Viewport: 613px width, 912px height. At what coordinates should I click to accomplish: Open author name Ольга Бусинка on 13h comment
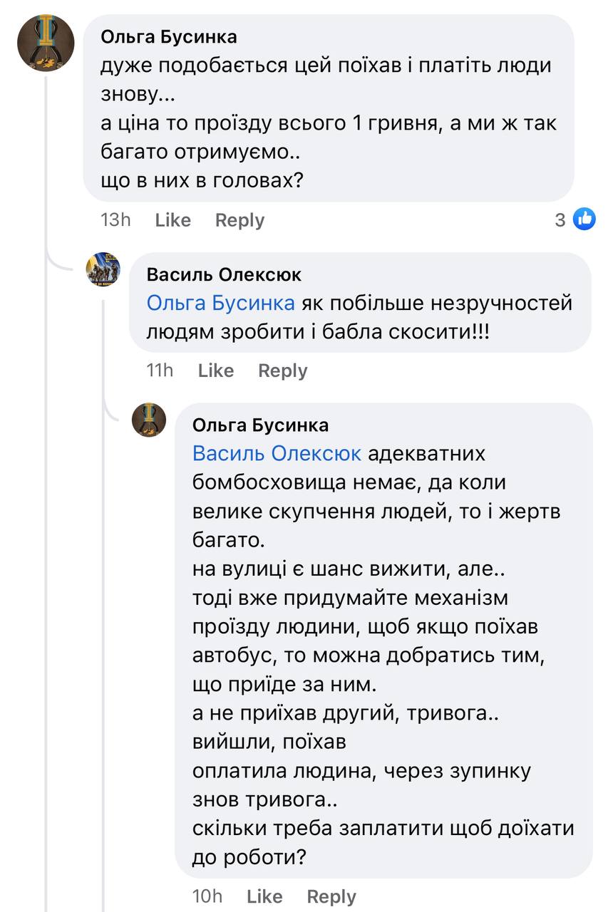click(168, 36)
